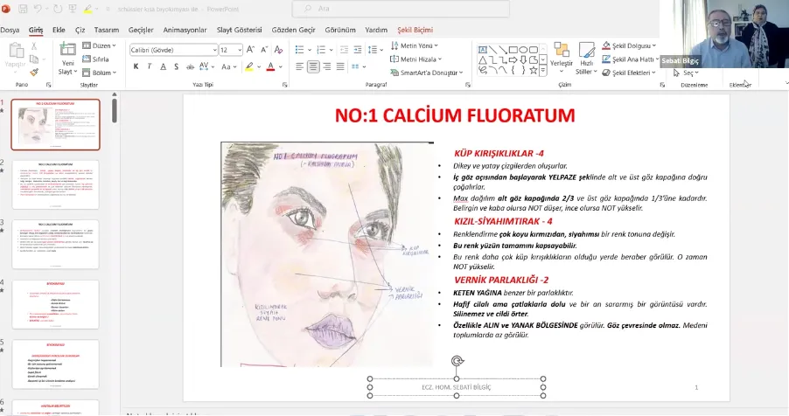Click the increase font size icon
The width and height of the screenshot is (789, 416).
coord(251,50)
